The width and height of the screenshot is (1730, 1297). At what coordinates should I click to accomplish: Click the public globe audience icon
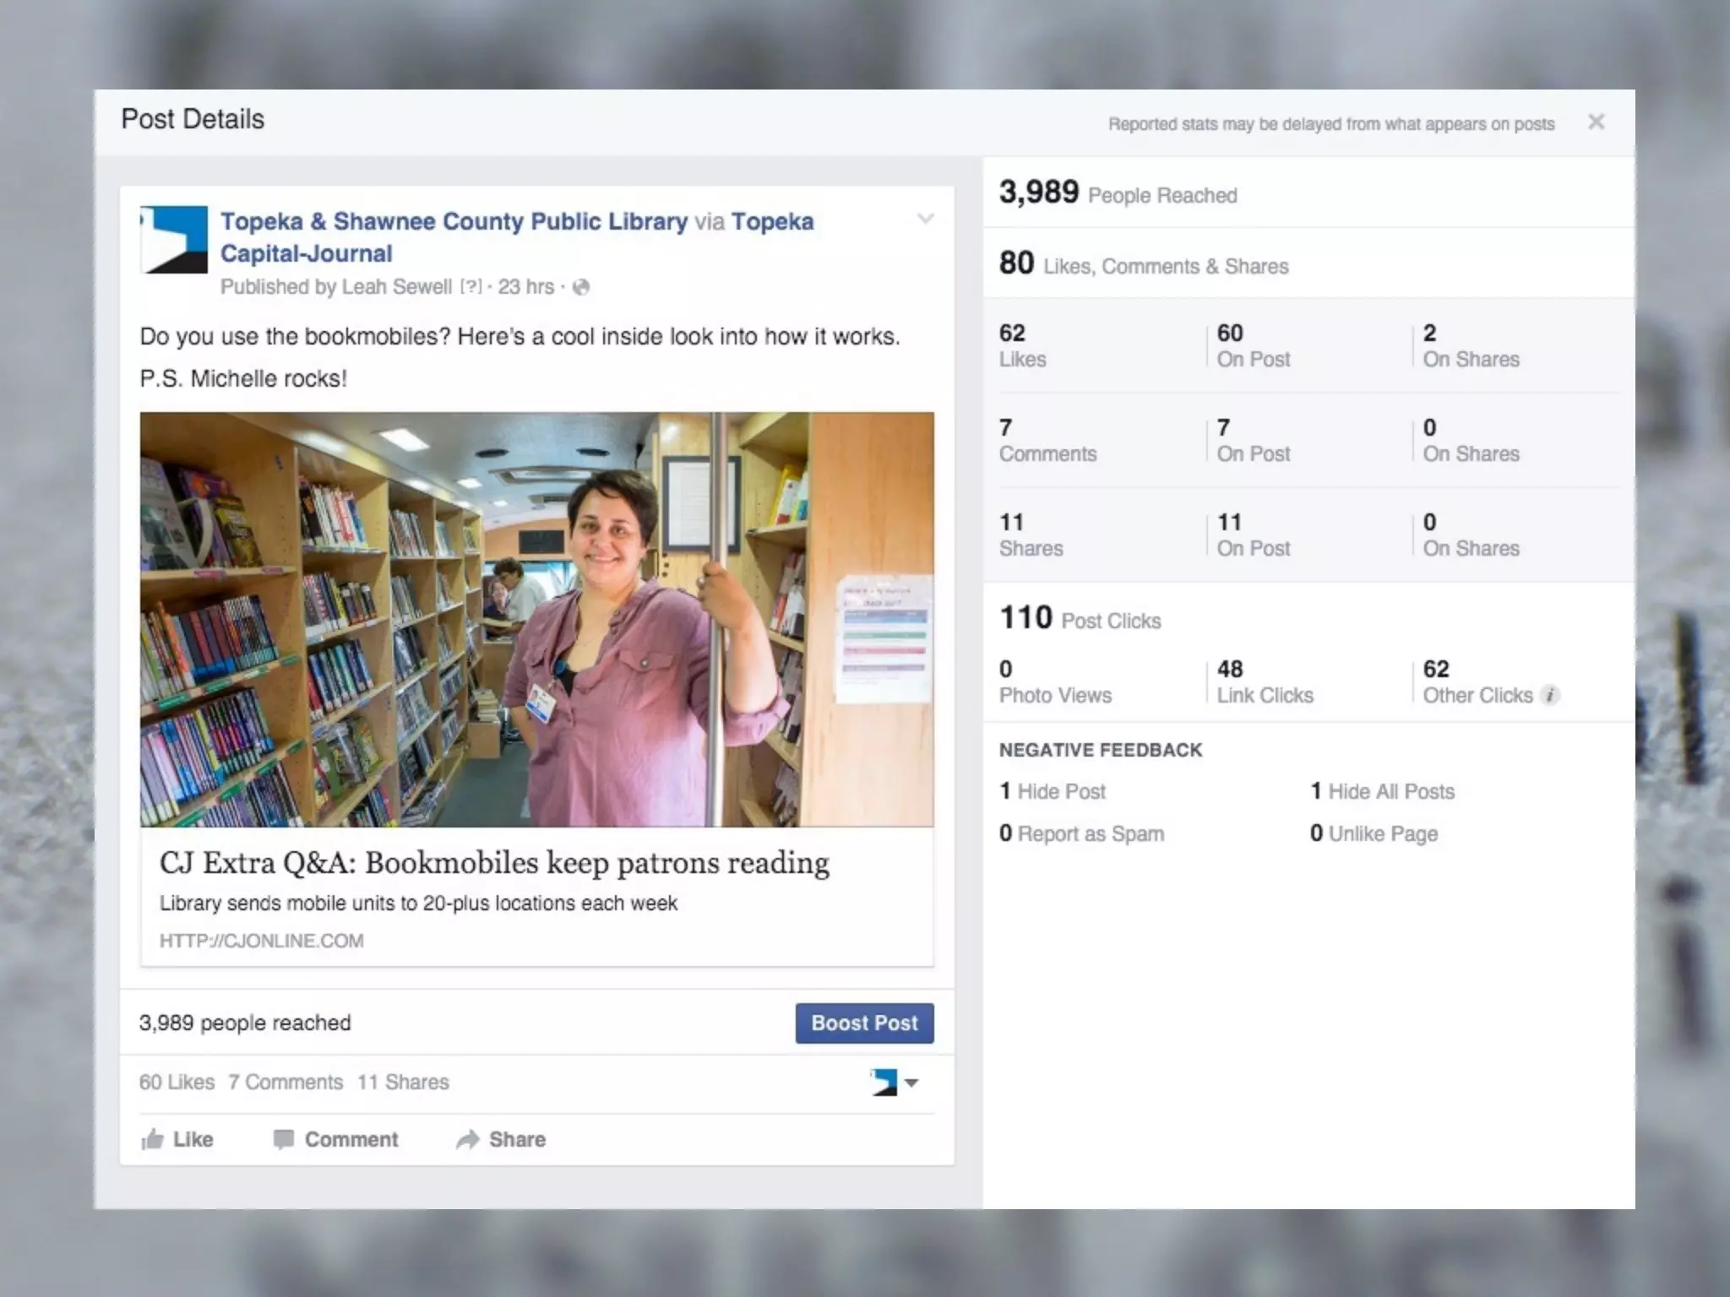(581, 287)
